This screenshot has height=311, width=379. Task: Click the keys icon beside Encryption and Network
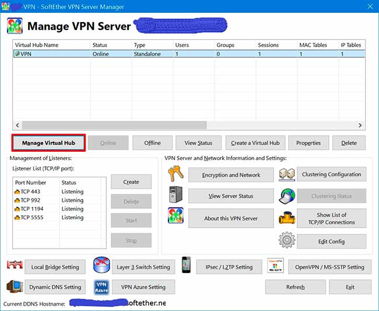(176, 174)
